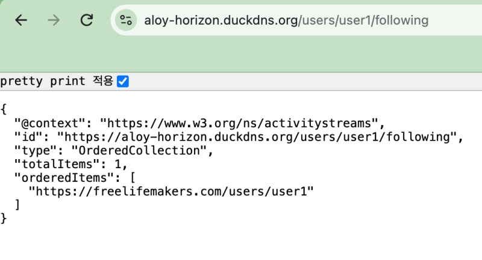The width and height of the screenshot is (482, 260).
Task: Click the pretty print 적용 label
Action: (57, 81)
